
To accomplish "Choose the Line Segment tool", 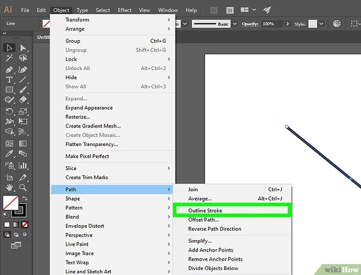I will click(23, 80).
